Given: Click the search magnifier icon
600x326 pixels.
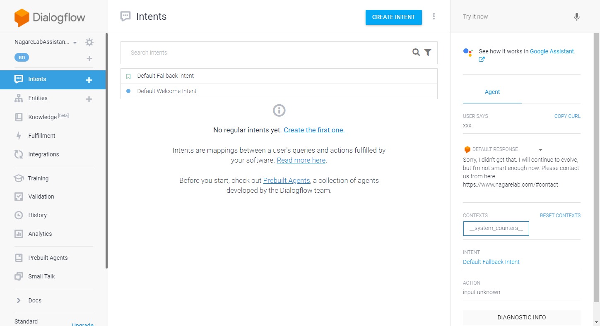Looking at the screenshot, I should coord(416,52).
